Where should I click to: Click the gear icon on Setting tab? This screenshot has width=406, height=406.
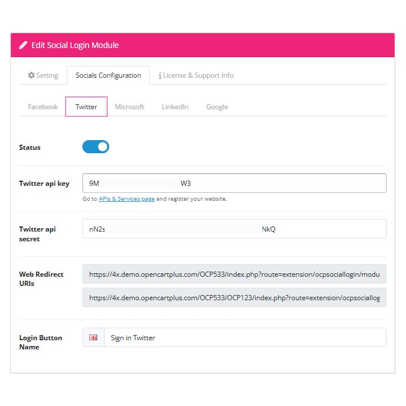click(x=31, y=75)
